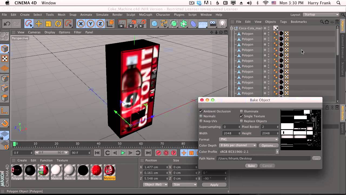Viewport: 346px width, 195px height.
Task: Toggle the Single Texture checkbox
Action: pyautogui.click(x=241, y=116)
